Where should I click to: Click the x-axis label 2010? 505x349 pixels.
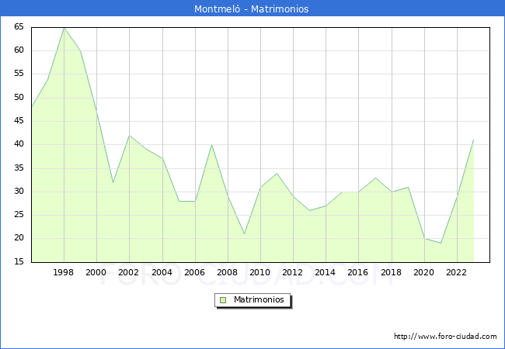(x=260, y=272)
